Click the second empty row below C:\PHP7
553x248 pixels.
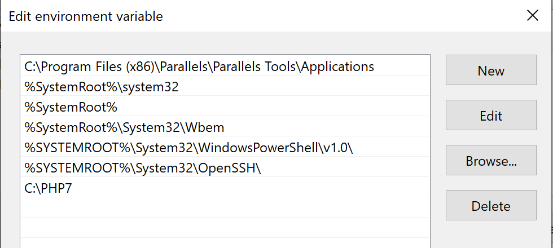pyautogui.click(x=225, y=228)
